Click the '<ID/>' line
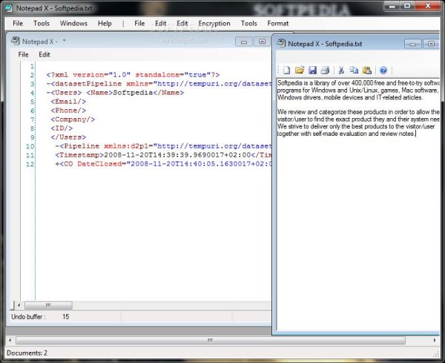The width and height of the screenshot is (445, 363). [62, 128]
